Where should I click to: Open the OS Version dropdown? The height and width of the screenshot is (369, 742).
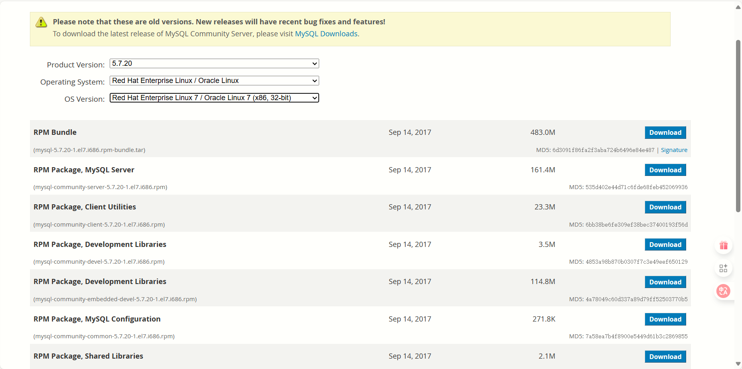click(214, 98)
